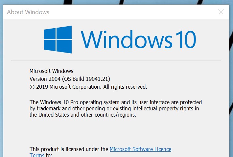The image size is (233, 157).
Task: Click the "to:" text after Terms
Action: pyautogui.click(x=49, y=155)
